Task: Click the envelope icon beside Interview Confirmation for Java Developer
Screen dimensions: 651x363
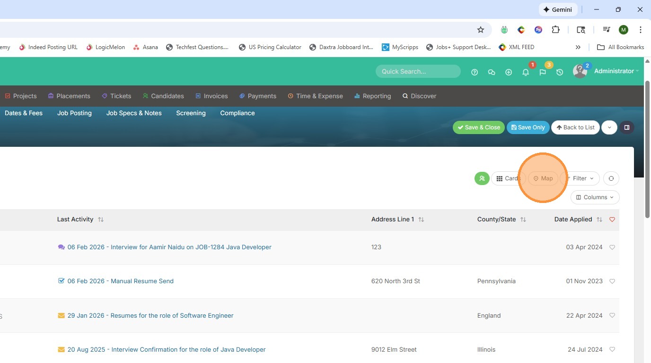Action: 61,350
